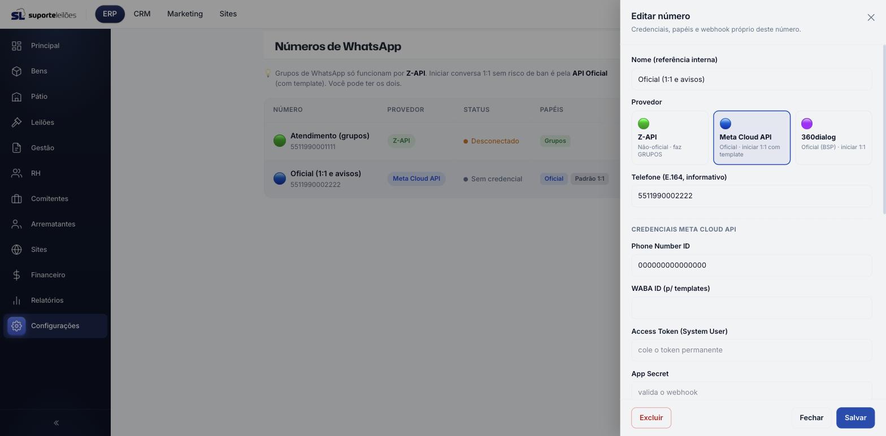Click the Desconectado status
886x436 pixels.
[491, 141]
